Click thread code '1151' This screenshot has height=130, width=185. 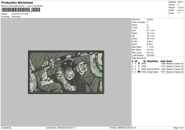point(163,67)
